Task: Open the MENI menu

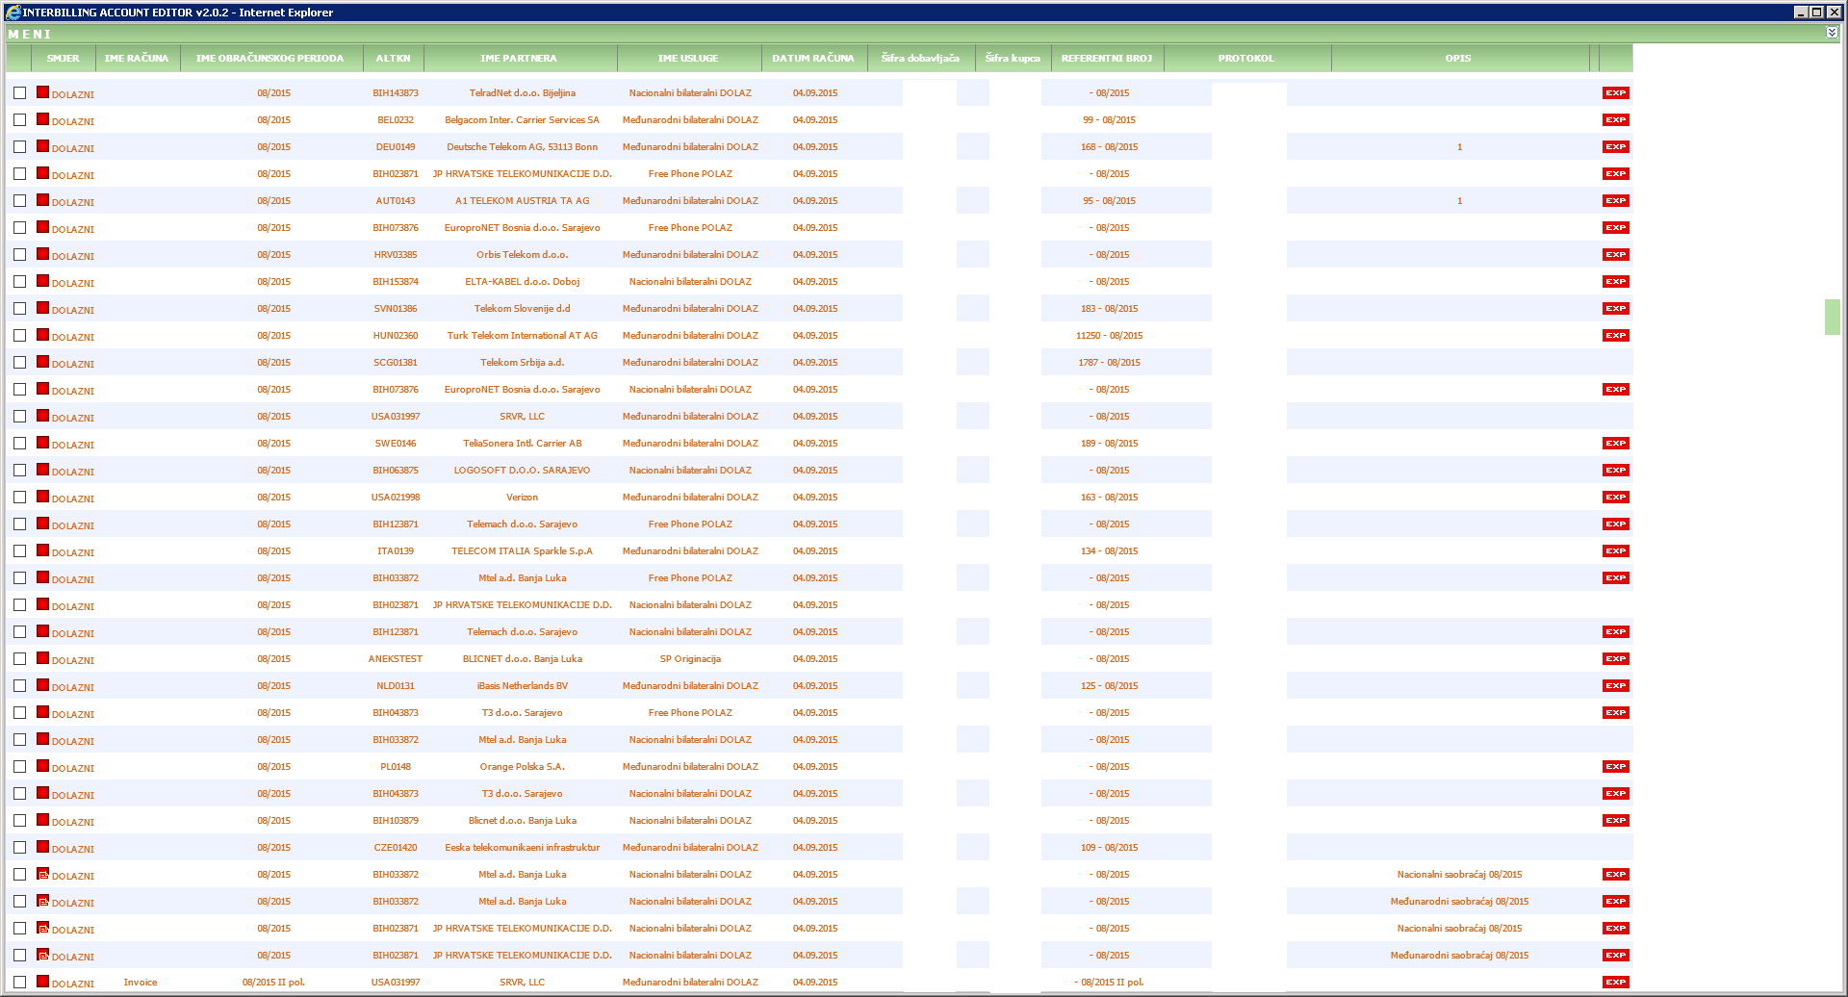Action: 29,34
